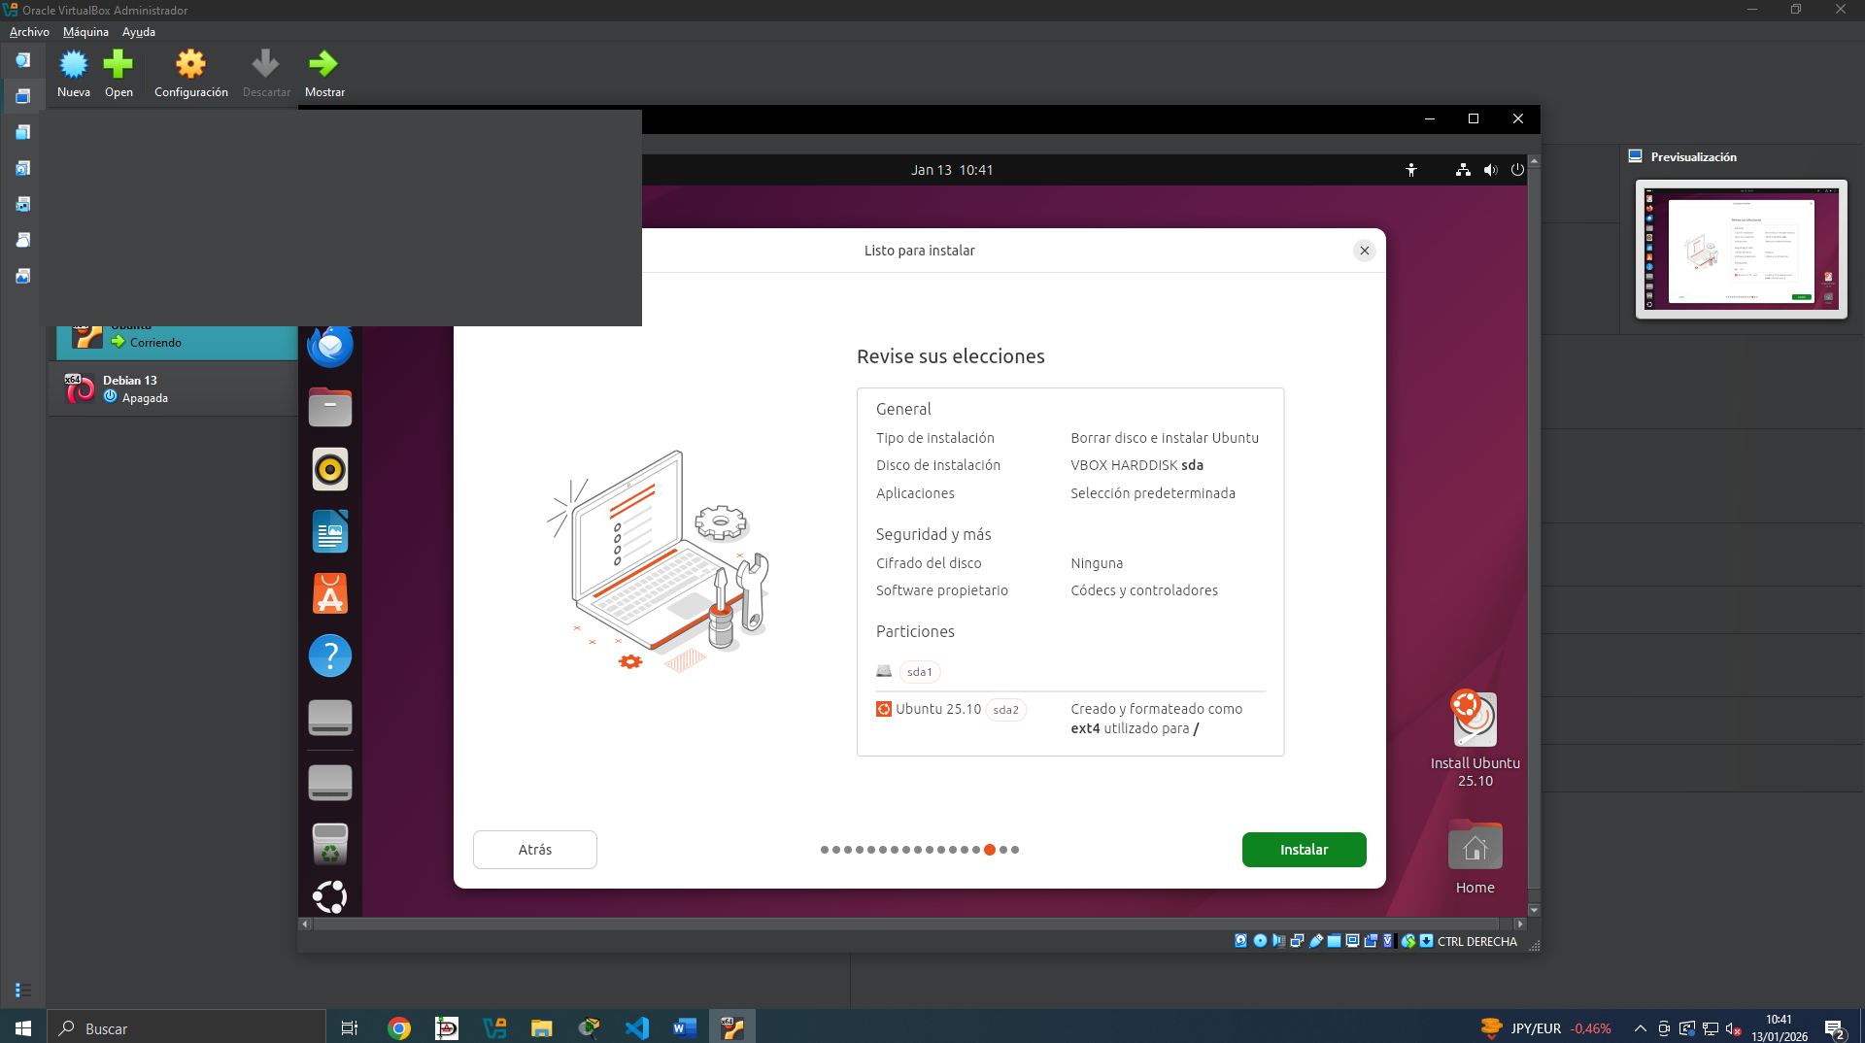The image size is (1865, 1043).
Task: Click the optical disc status icon
Action: (1260, 941)
